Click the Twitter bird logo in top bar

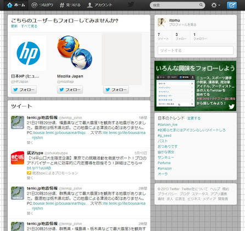point(131,4)
